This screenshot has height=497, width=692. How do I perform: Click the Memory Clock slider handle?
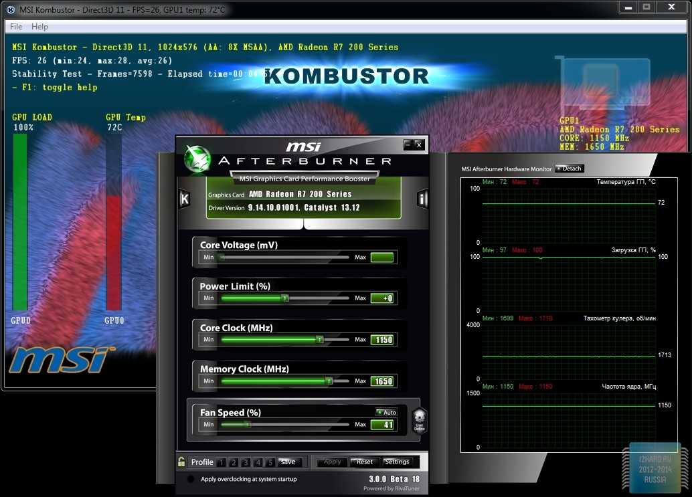click(x=329, y=381)
